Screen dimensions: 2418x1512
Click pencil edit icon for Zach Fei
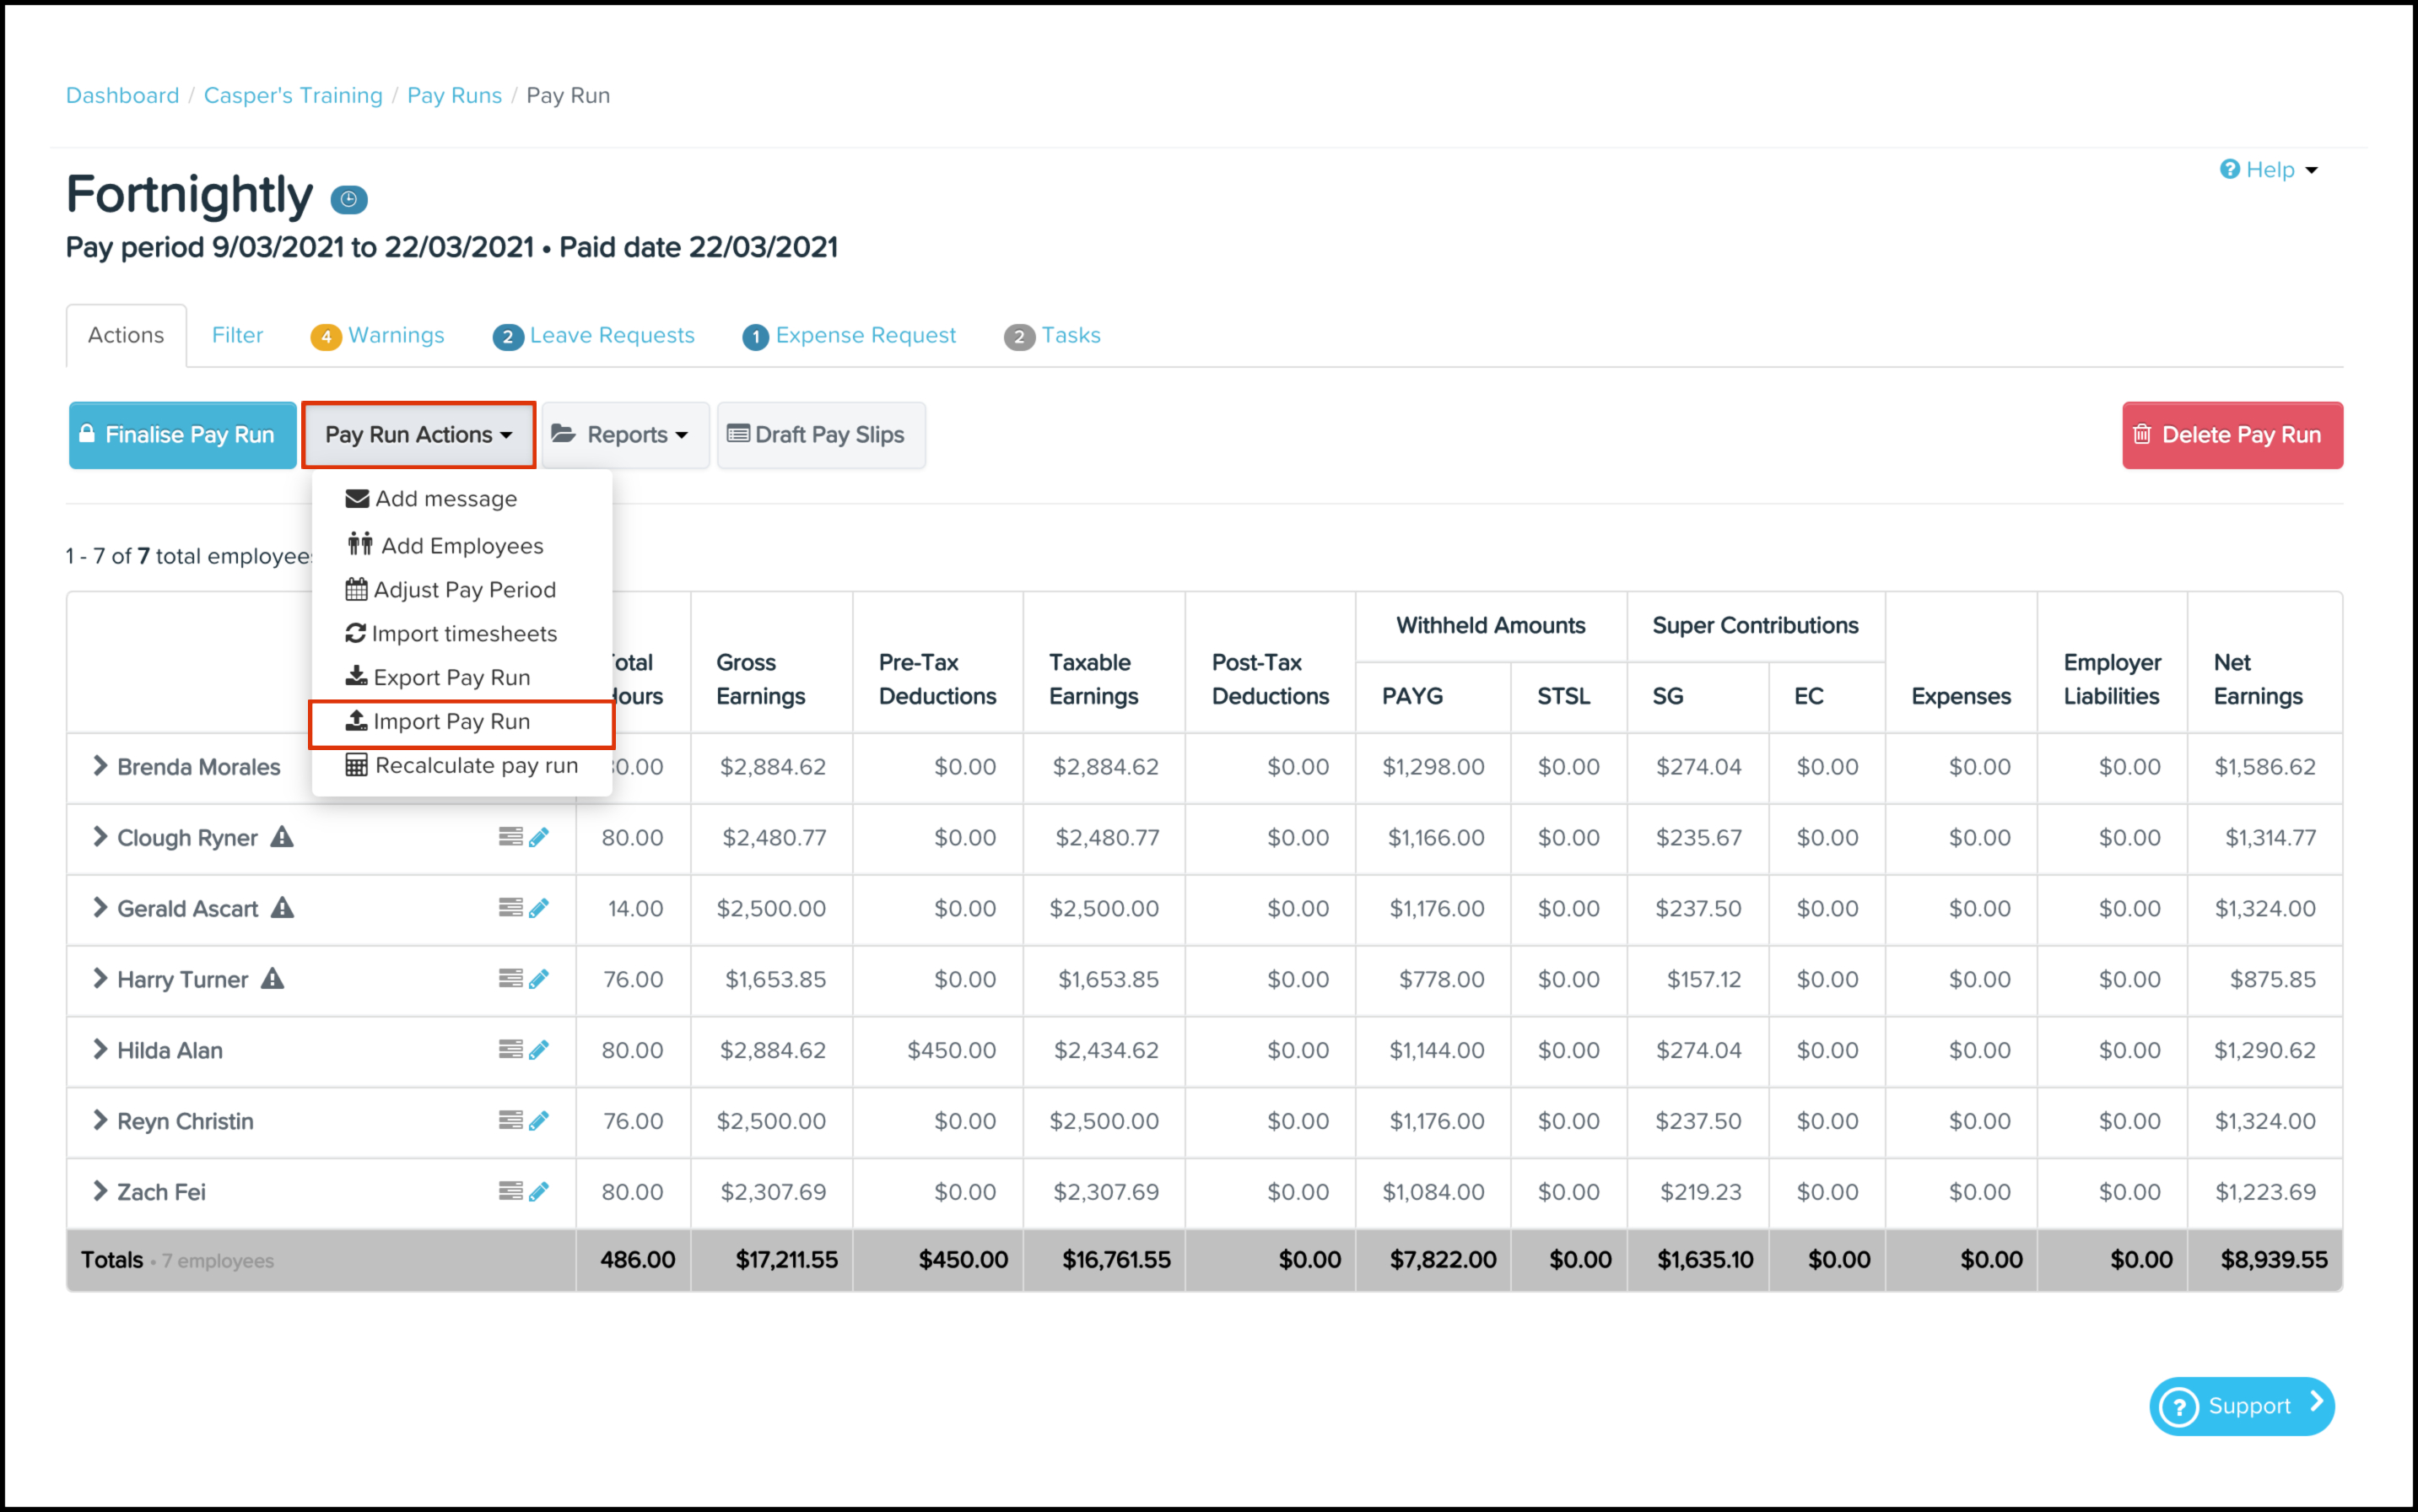point(539,1191)
